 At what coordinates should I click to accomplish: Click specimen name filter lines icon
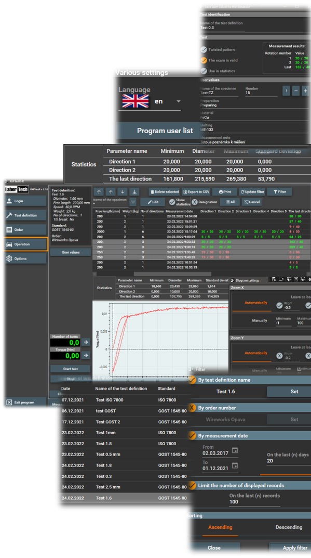133,202
